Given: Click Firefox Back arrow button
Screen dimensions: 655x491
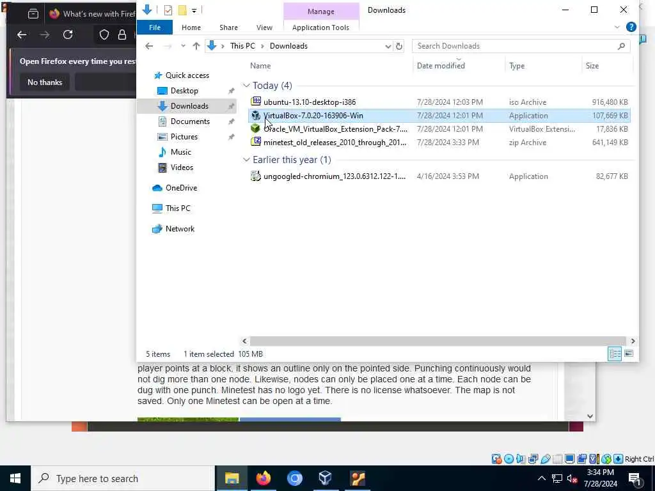Looking at the screenshot, I should coord(22,35).
